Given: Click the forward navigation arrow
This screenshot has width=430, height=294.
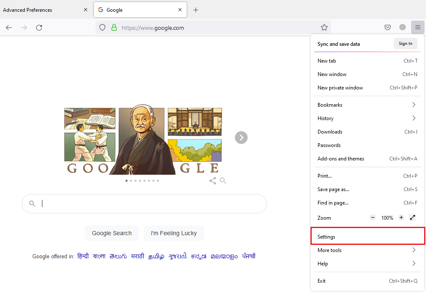Looking at the screenshot, I should click(x=24, y=27).
